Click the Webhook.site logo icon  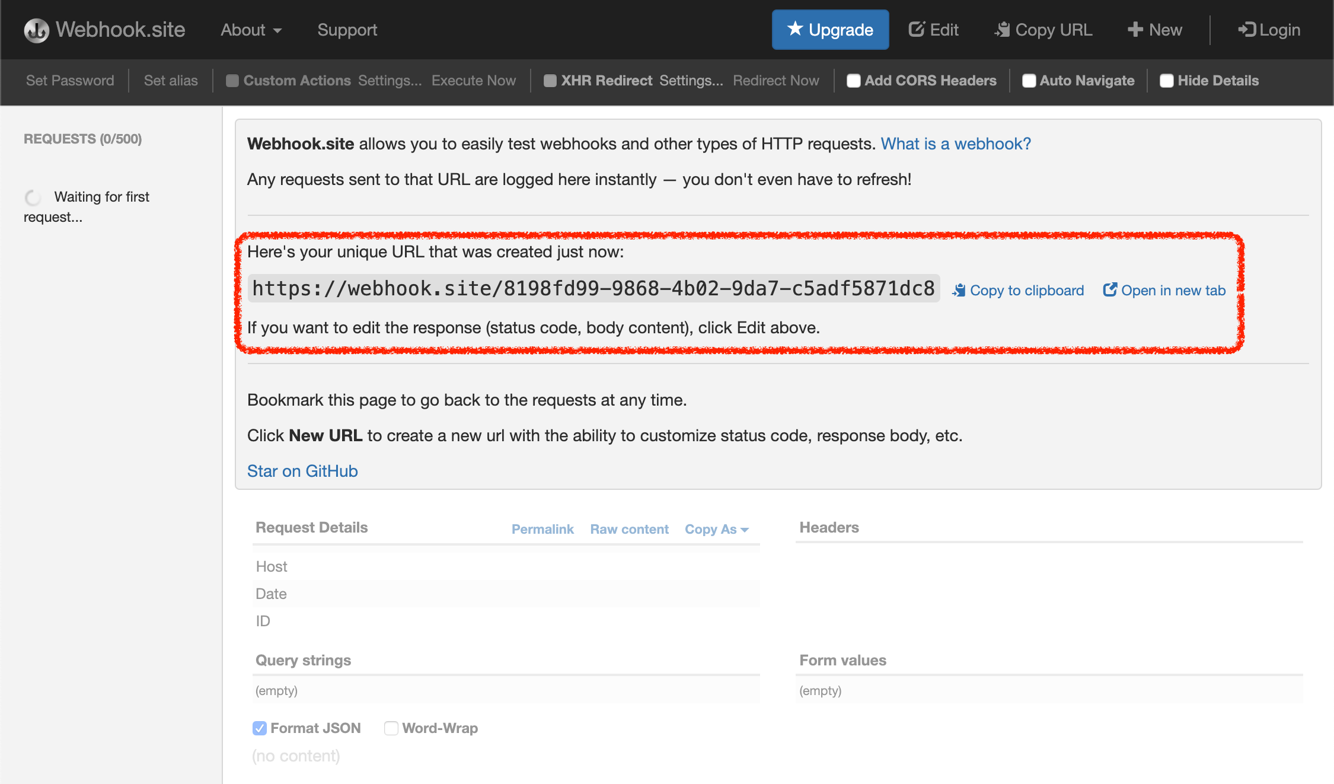pos(36,30)
